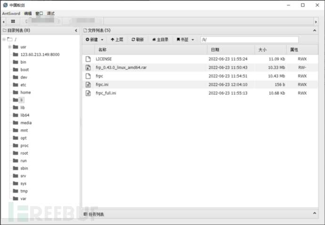The image size is (325, 225).
Task: Click 主目录 home directory button
Action: (160, 39)
